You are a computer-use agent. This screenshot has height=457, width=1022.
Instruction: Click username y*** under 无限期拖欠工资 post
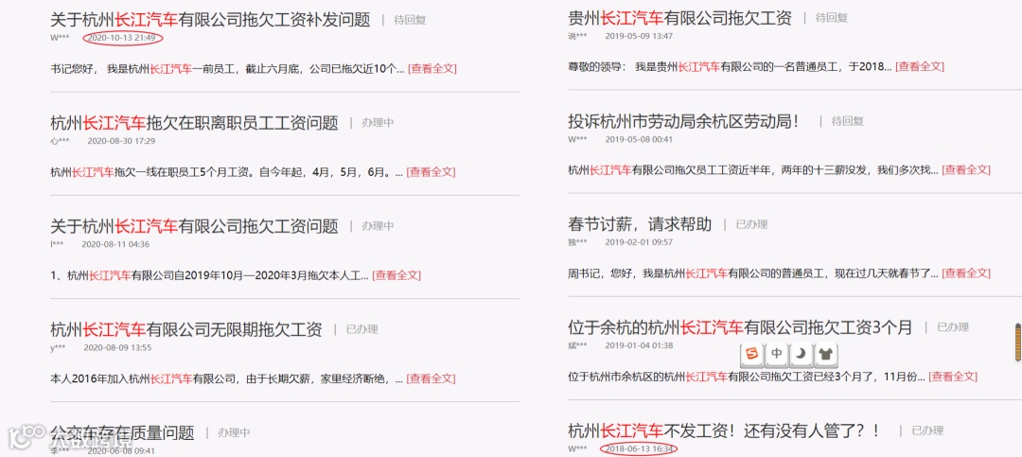[x=58, y=347]
